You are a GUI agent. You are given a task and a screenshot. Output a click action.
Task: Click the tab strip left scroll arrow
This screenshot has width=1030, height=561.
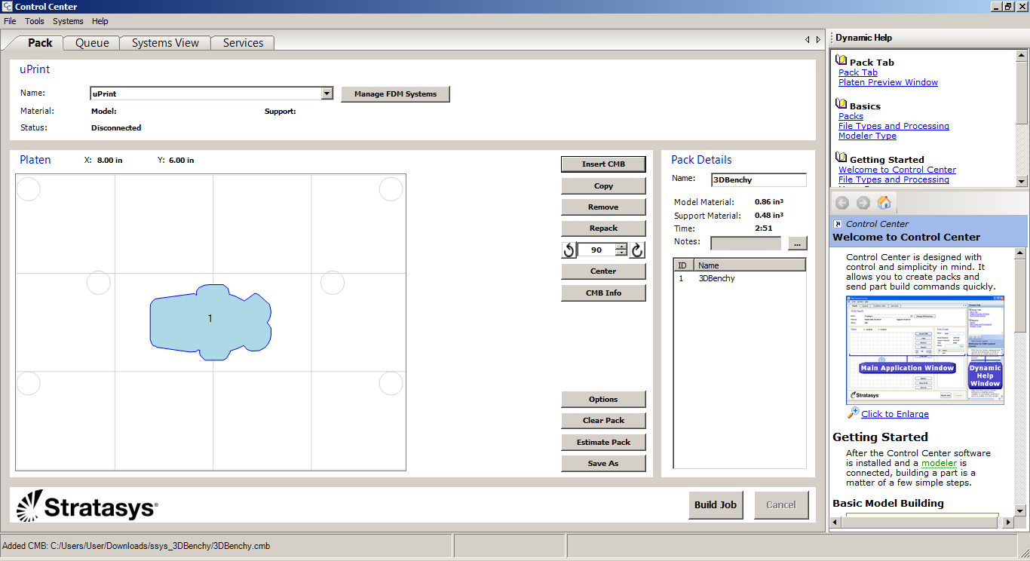click(x=807, y=39)
